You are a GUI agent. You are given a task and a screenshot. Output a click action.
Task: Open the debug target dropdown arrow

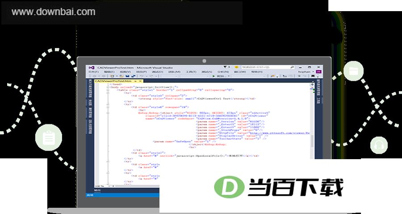(229, 76)
